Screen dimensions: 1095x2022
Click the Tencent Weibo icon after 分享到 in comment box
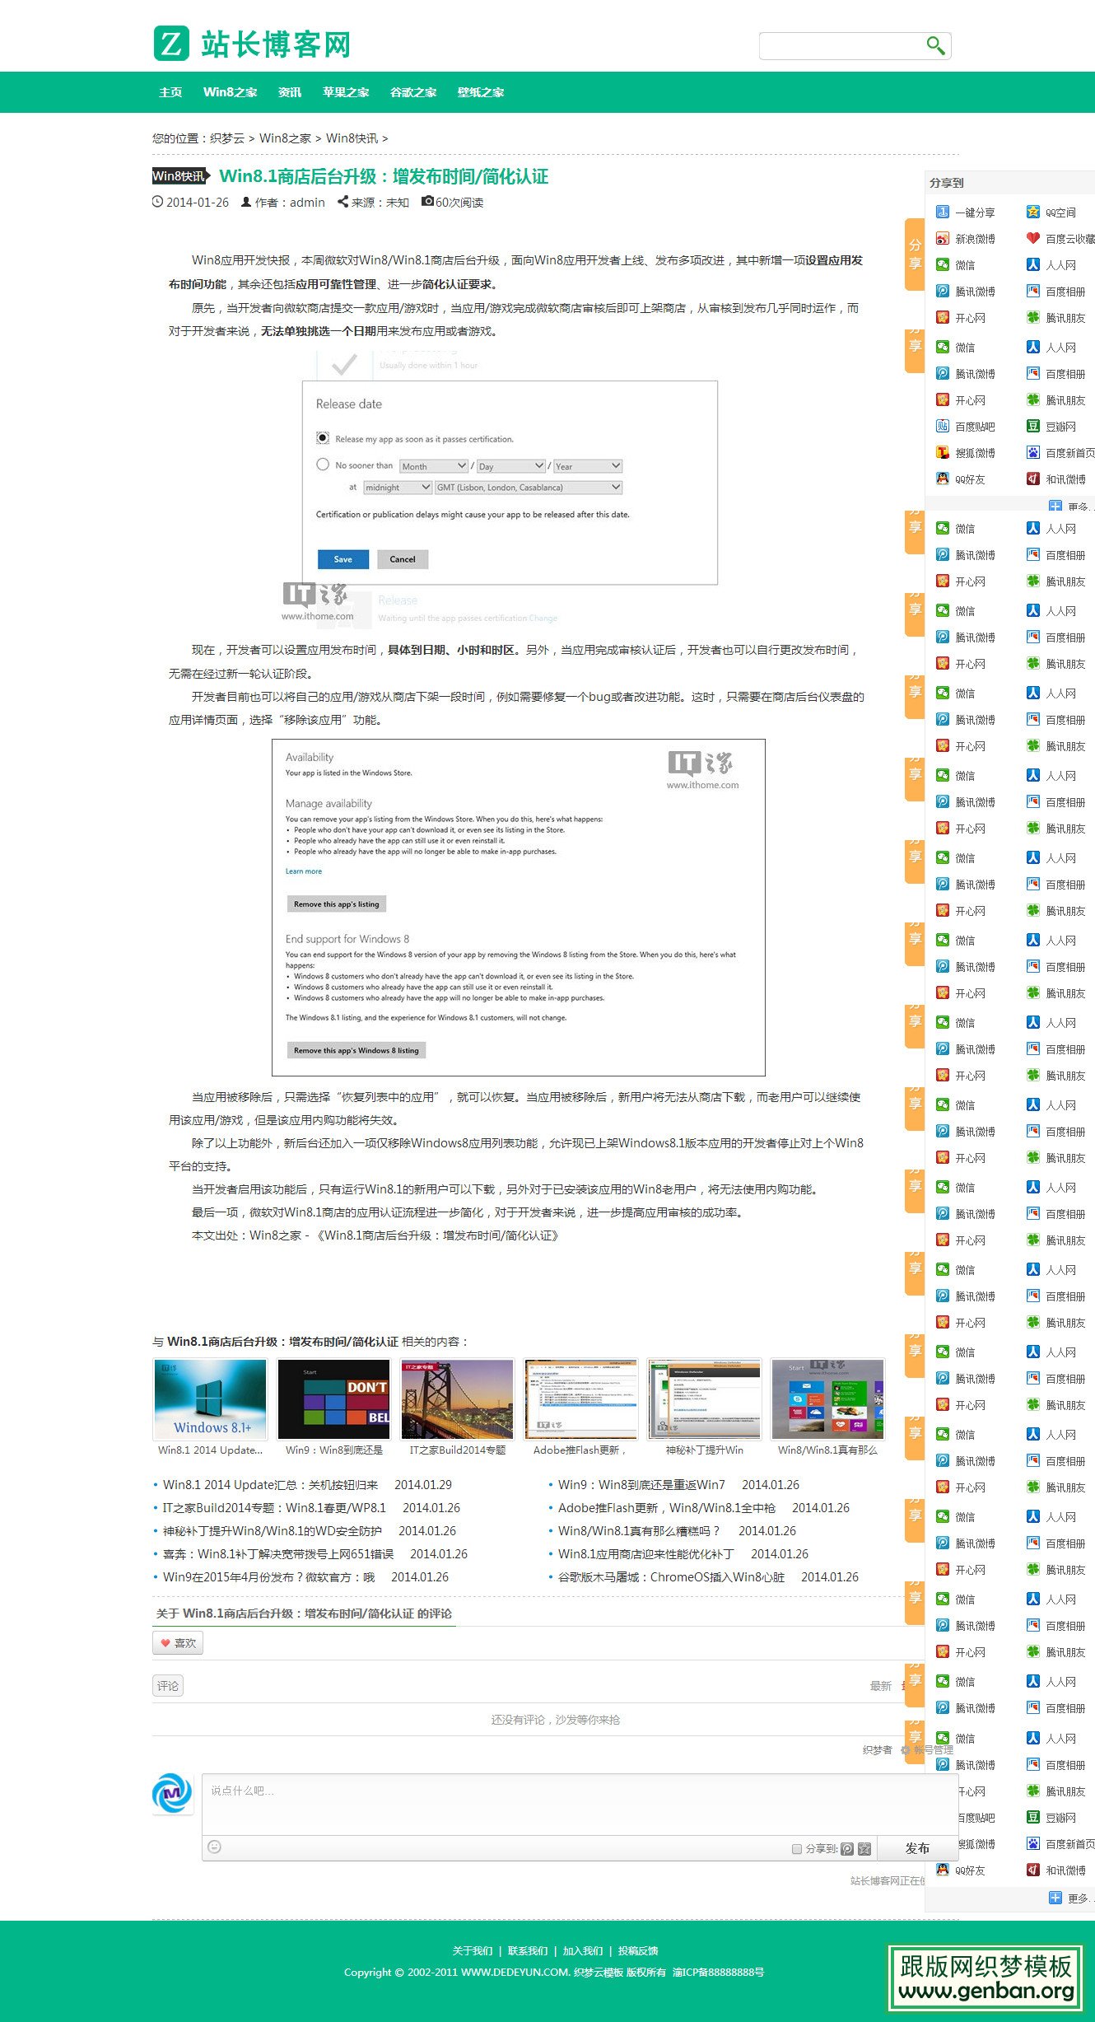tap(847, 1849)
